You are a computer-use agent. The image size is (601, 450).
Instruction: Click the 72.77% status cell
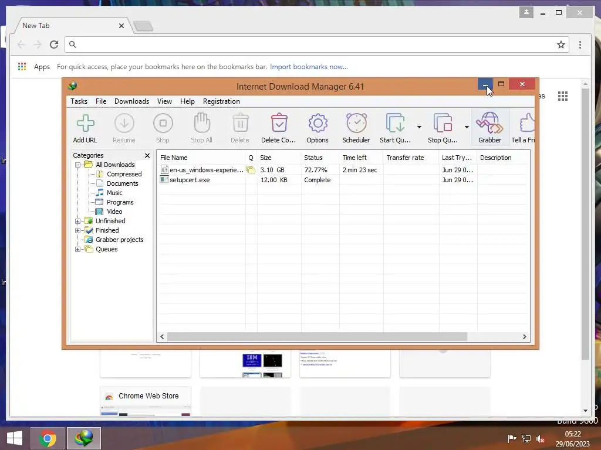pyautogui.click(x=316, y=170)
